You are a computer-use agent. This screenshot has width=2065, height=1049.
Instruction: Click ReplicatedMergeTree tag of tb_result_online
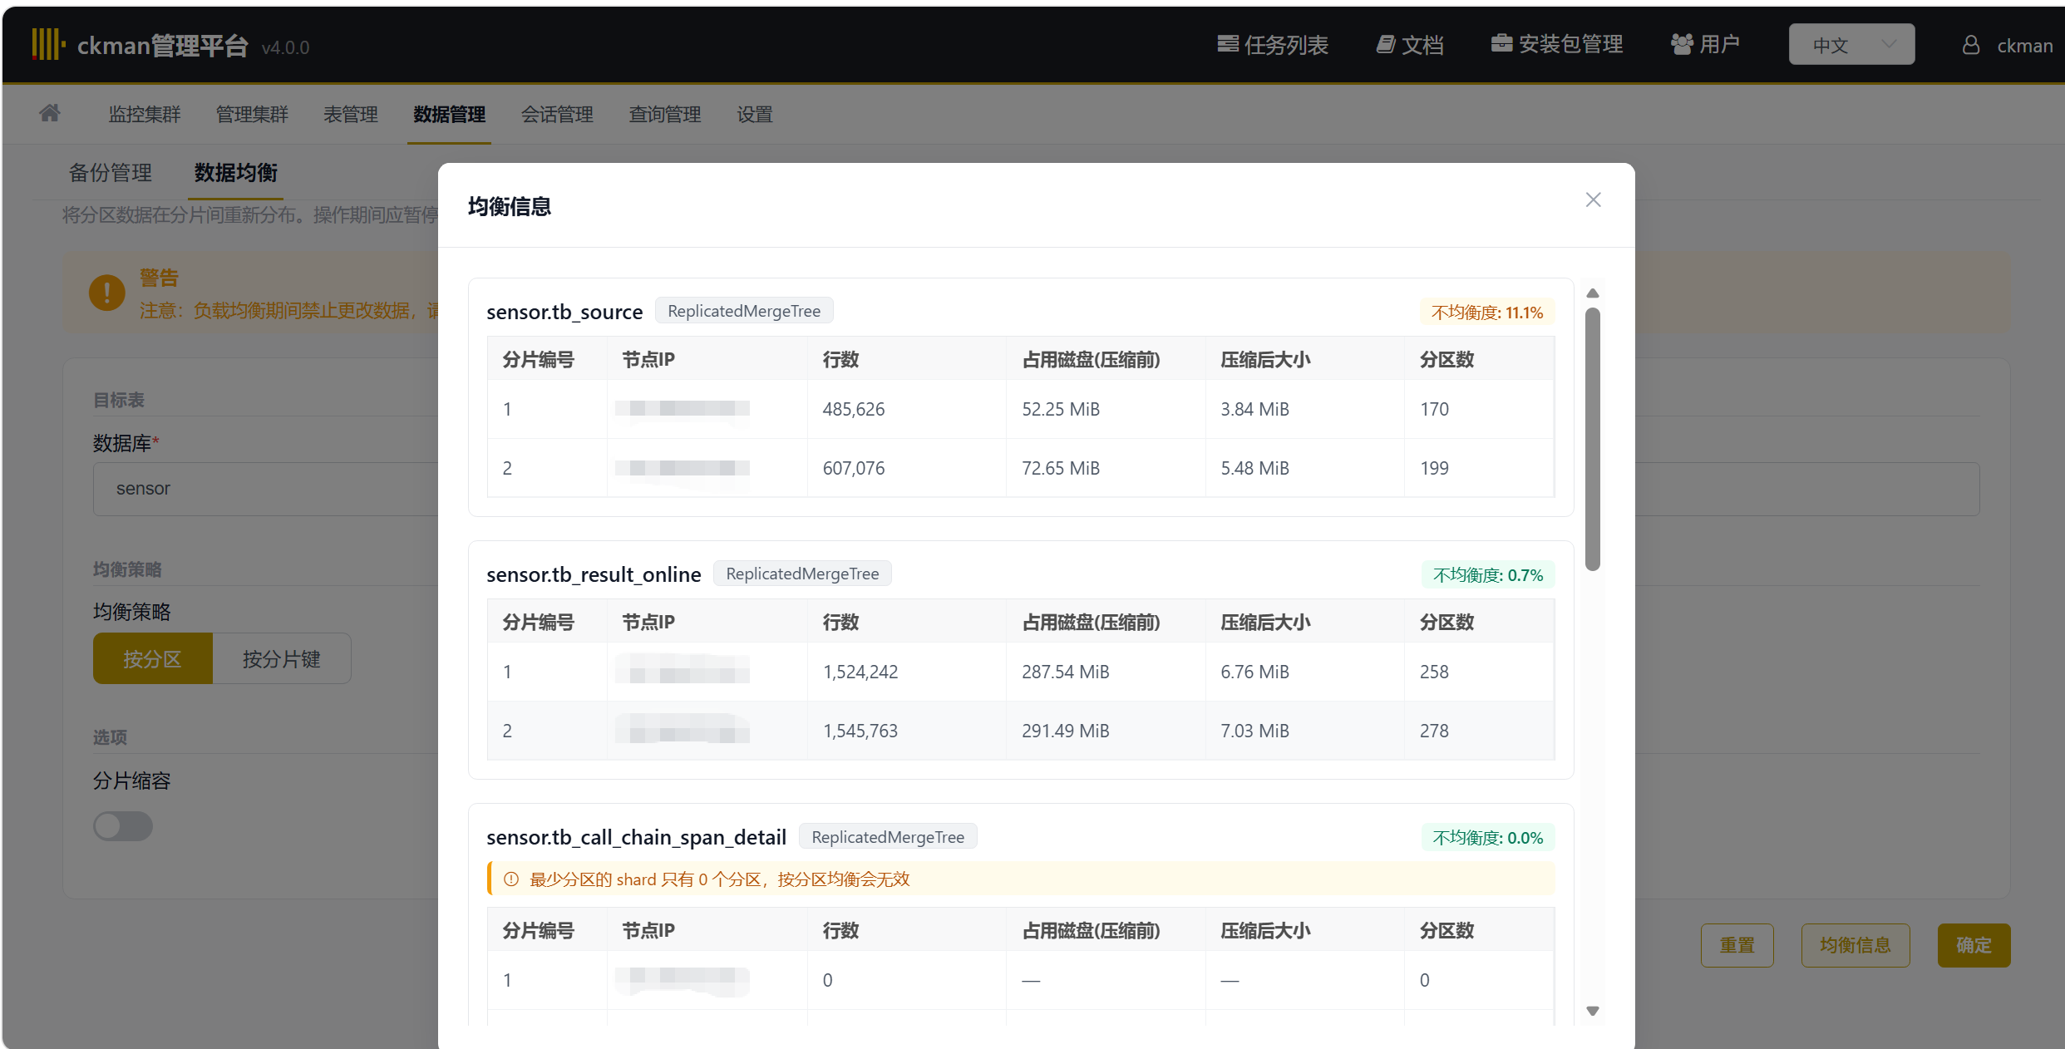click(802, 574)
